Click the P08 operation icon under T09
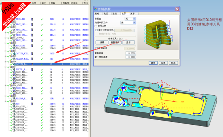Image resolution: width=223 pixels, height=137 pixels. click(14, 104)
